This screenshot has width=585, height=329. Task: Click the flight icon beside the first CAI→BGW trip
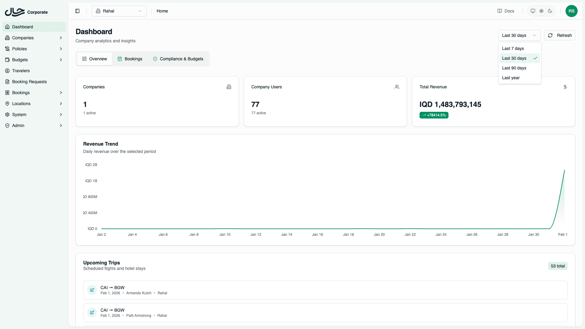[x=92, y=290]
